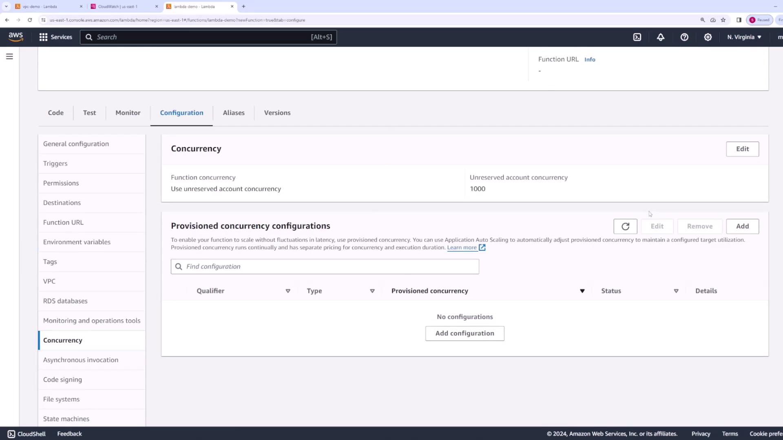783x440 pixels.
Task: Open the N. Virginia region dropdown
Action: pyautogui.click(x=744, y=37)
